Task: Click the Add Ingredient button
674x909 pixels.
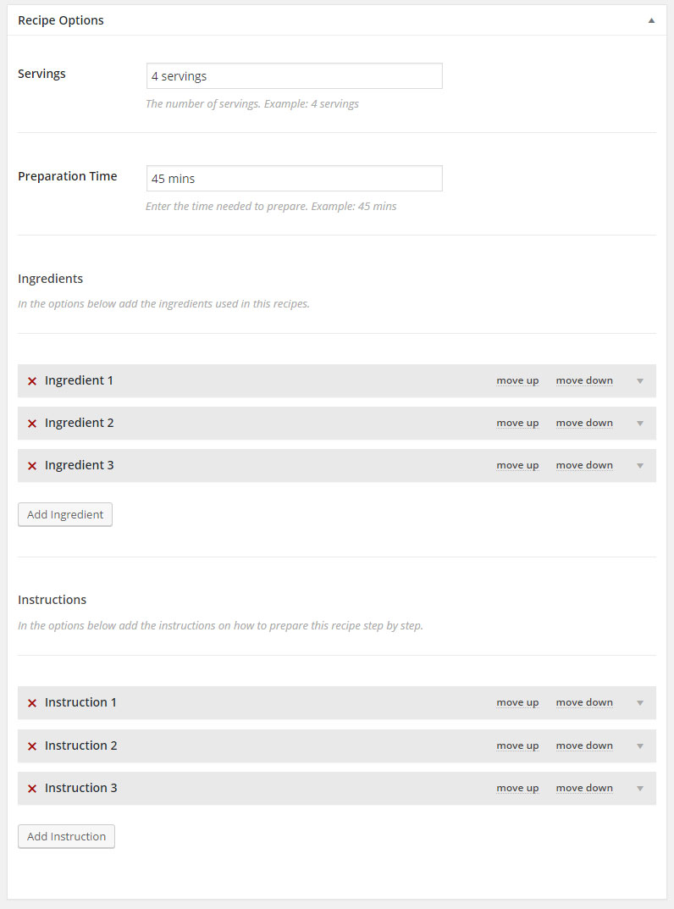Action: pyautogui.click(x=65, y=514)
